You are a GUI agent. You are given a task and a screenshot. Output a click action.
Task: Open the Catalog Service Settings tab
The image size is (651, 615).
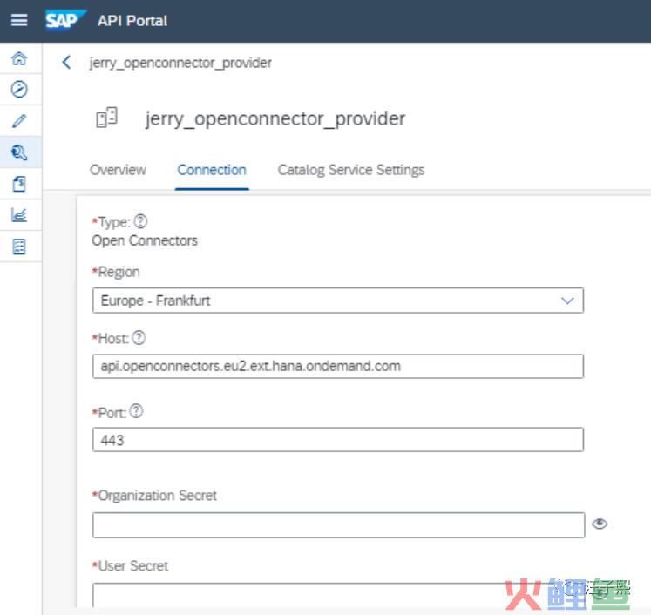coord(350,170)
